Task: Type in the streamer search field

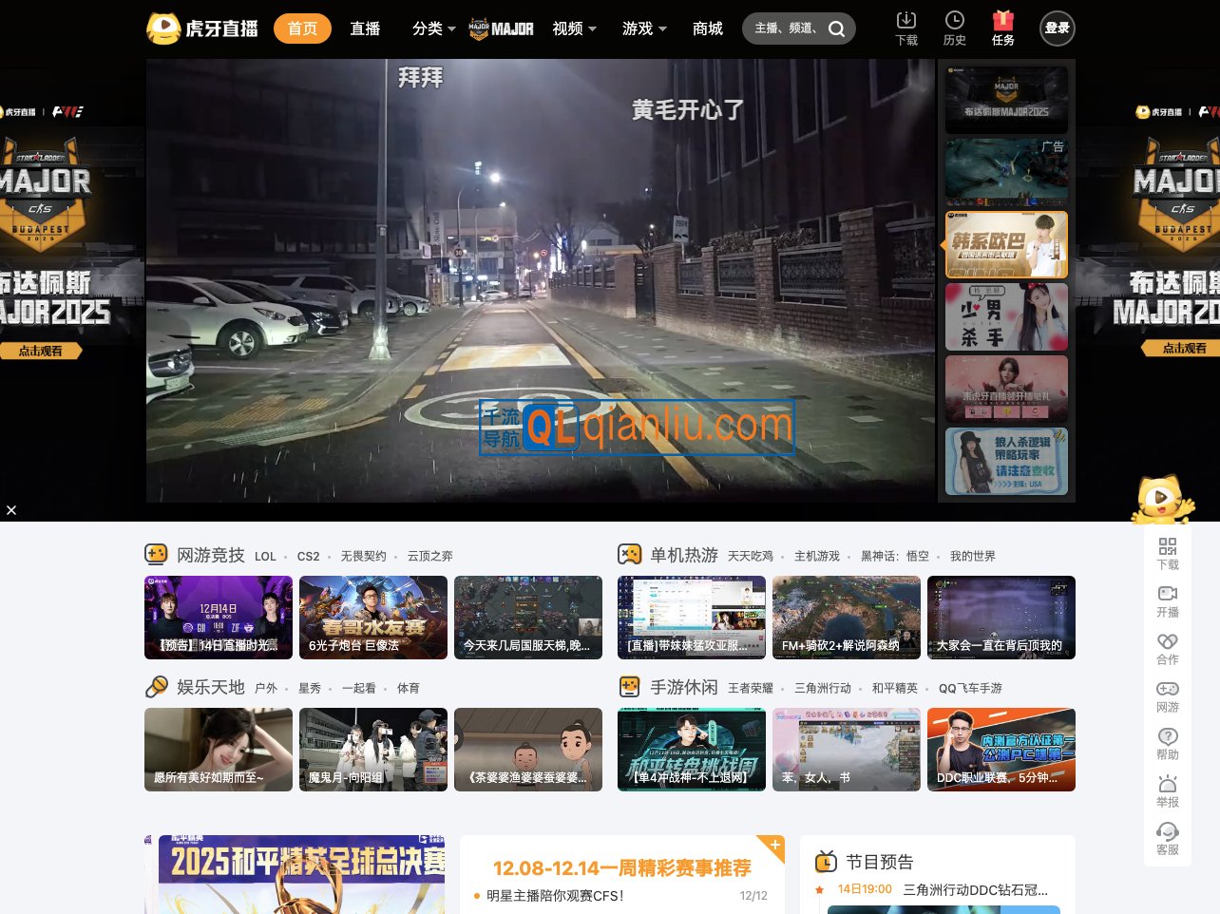Action: [786, 29]
